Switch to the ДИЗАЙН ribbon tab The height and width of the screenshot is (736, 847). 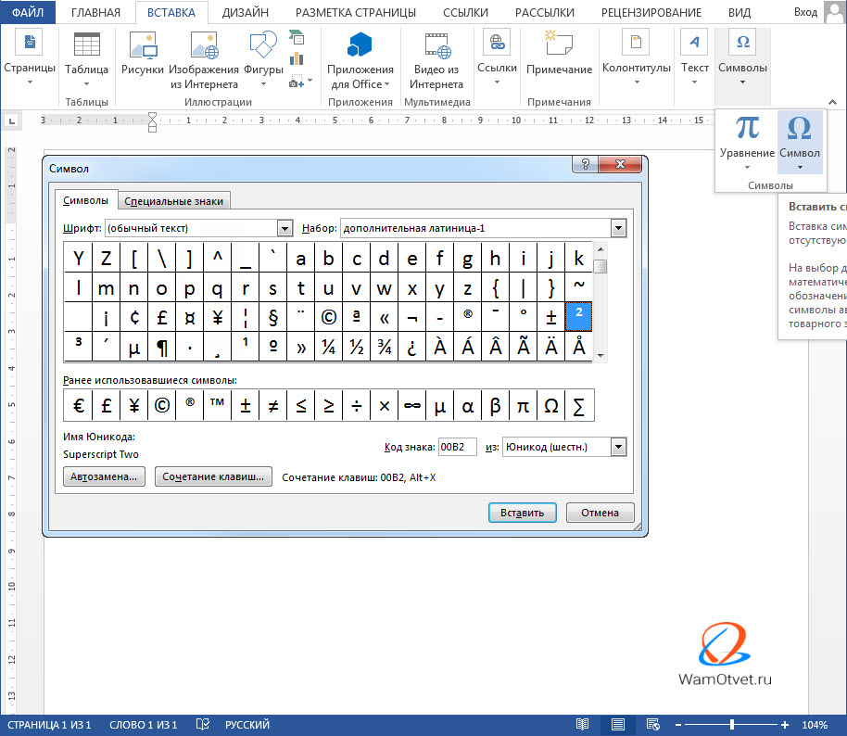click(245, 12)
